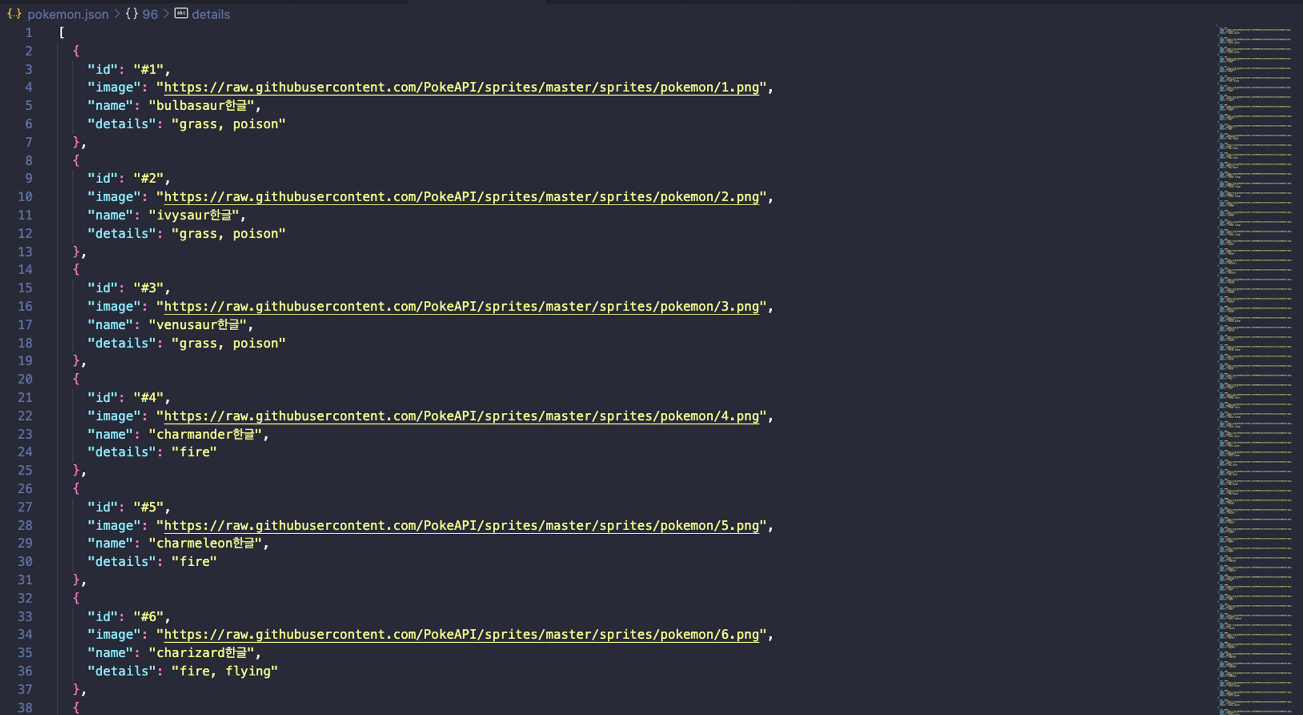1303x715 pixels.
Task: Click the minimap code overview
Action: [x=1255, y=370]
